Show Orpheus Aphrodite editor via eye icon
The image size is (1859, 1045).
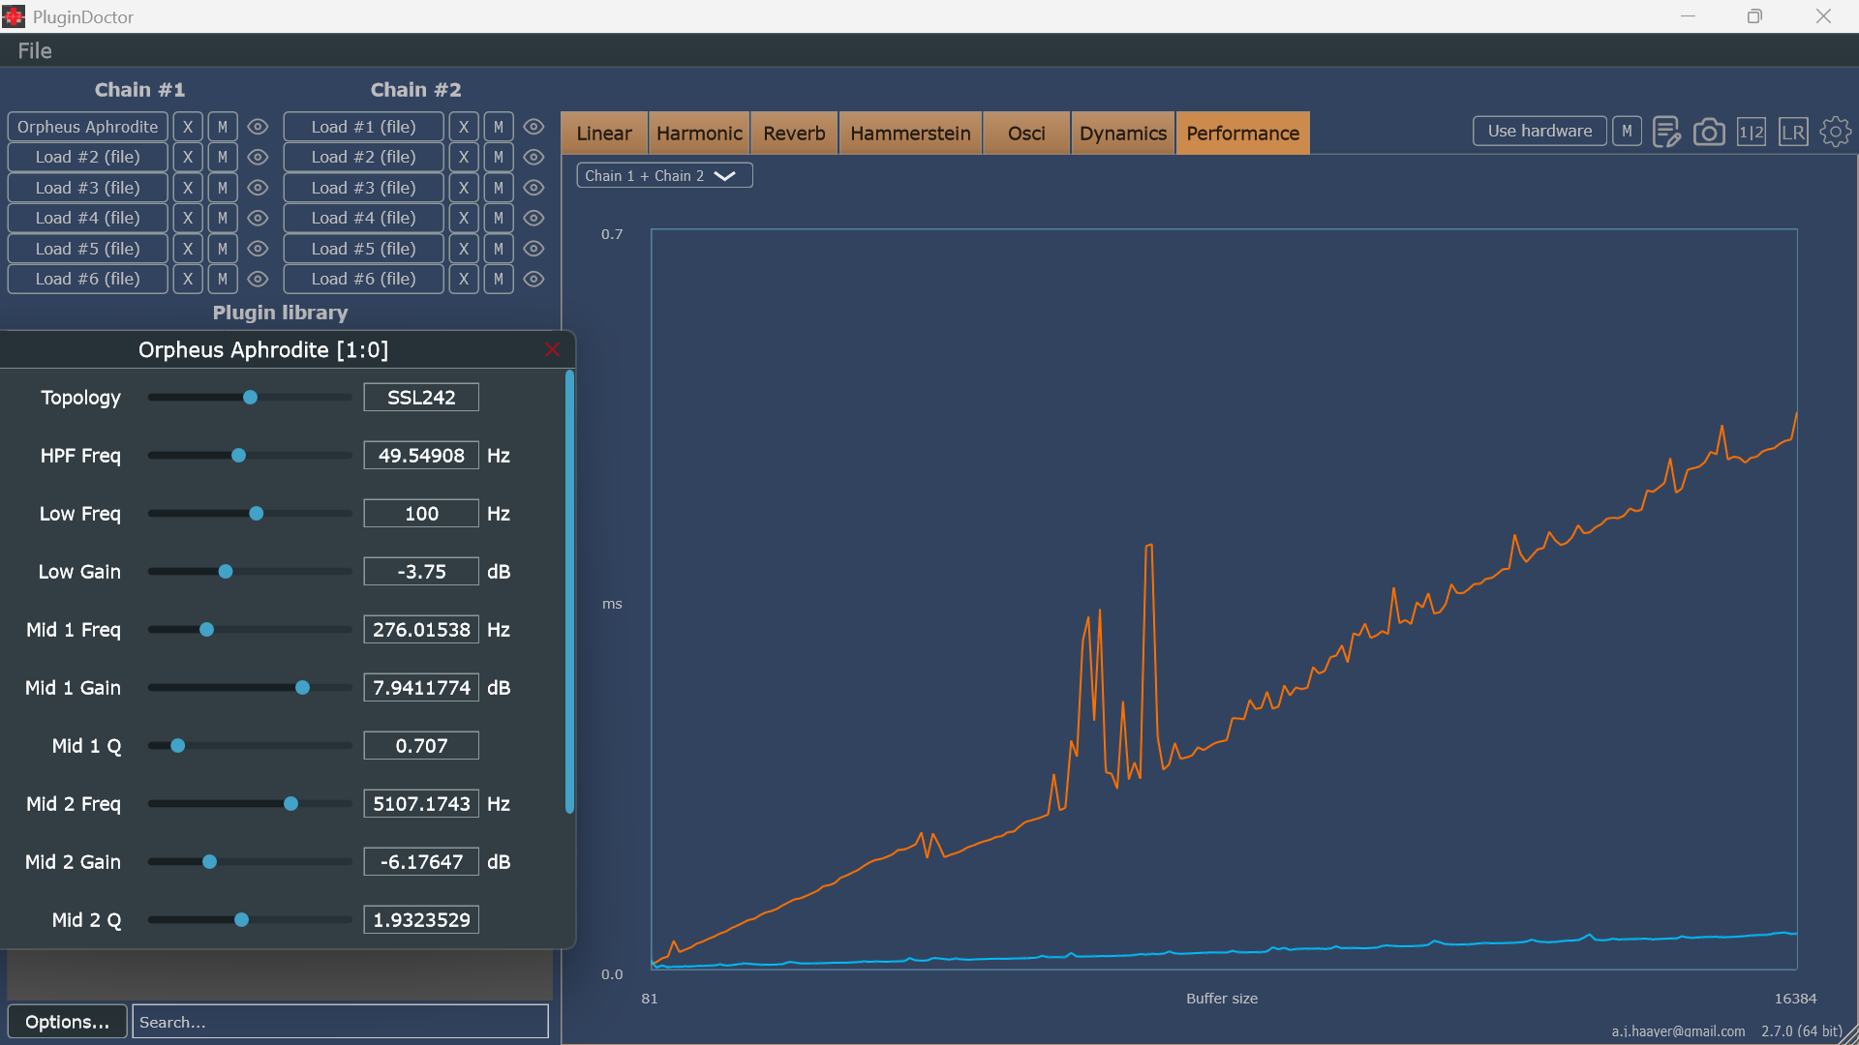pos(258,127)
